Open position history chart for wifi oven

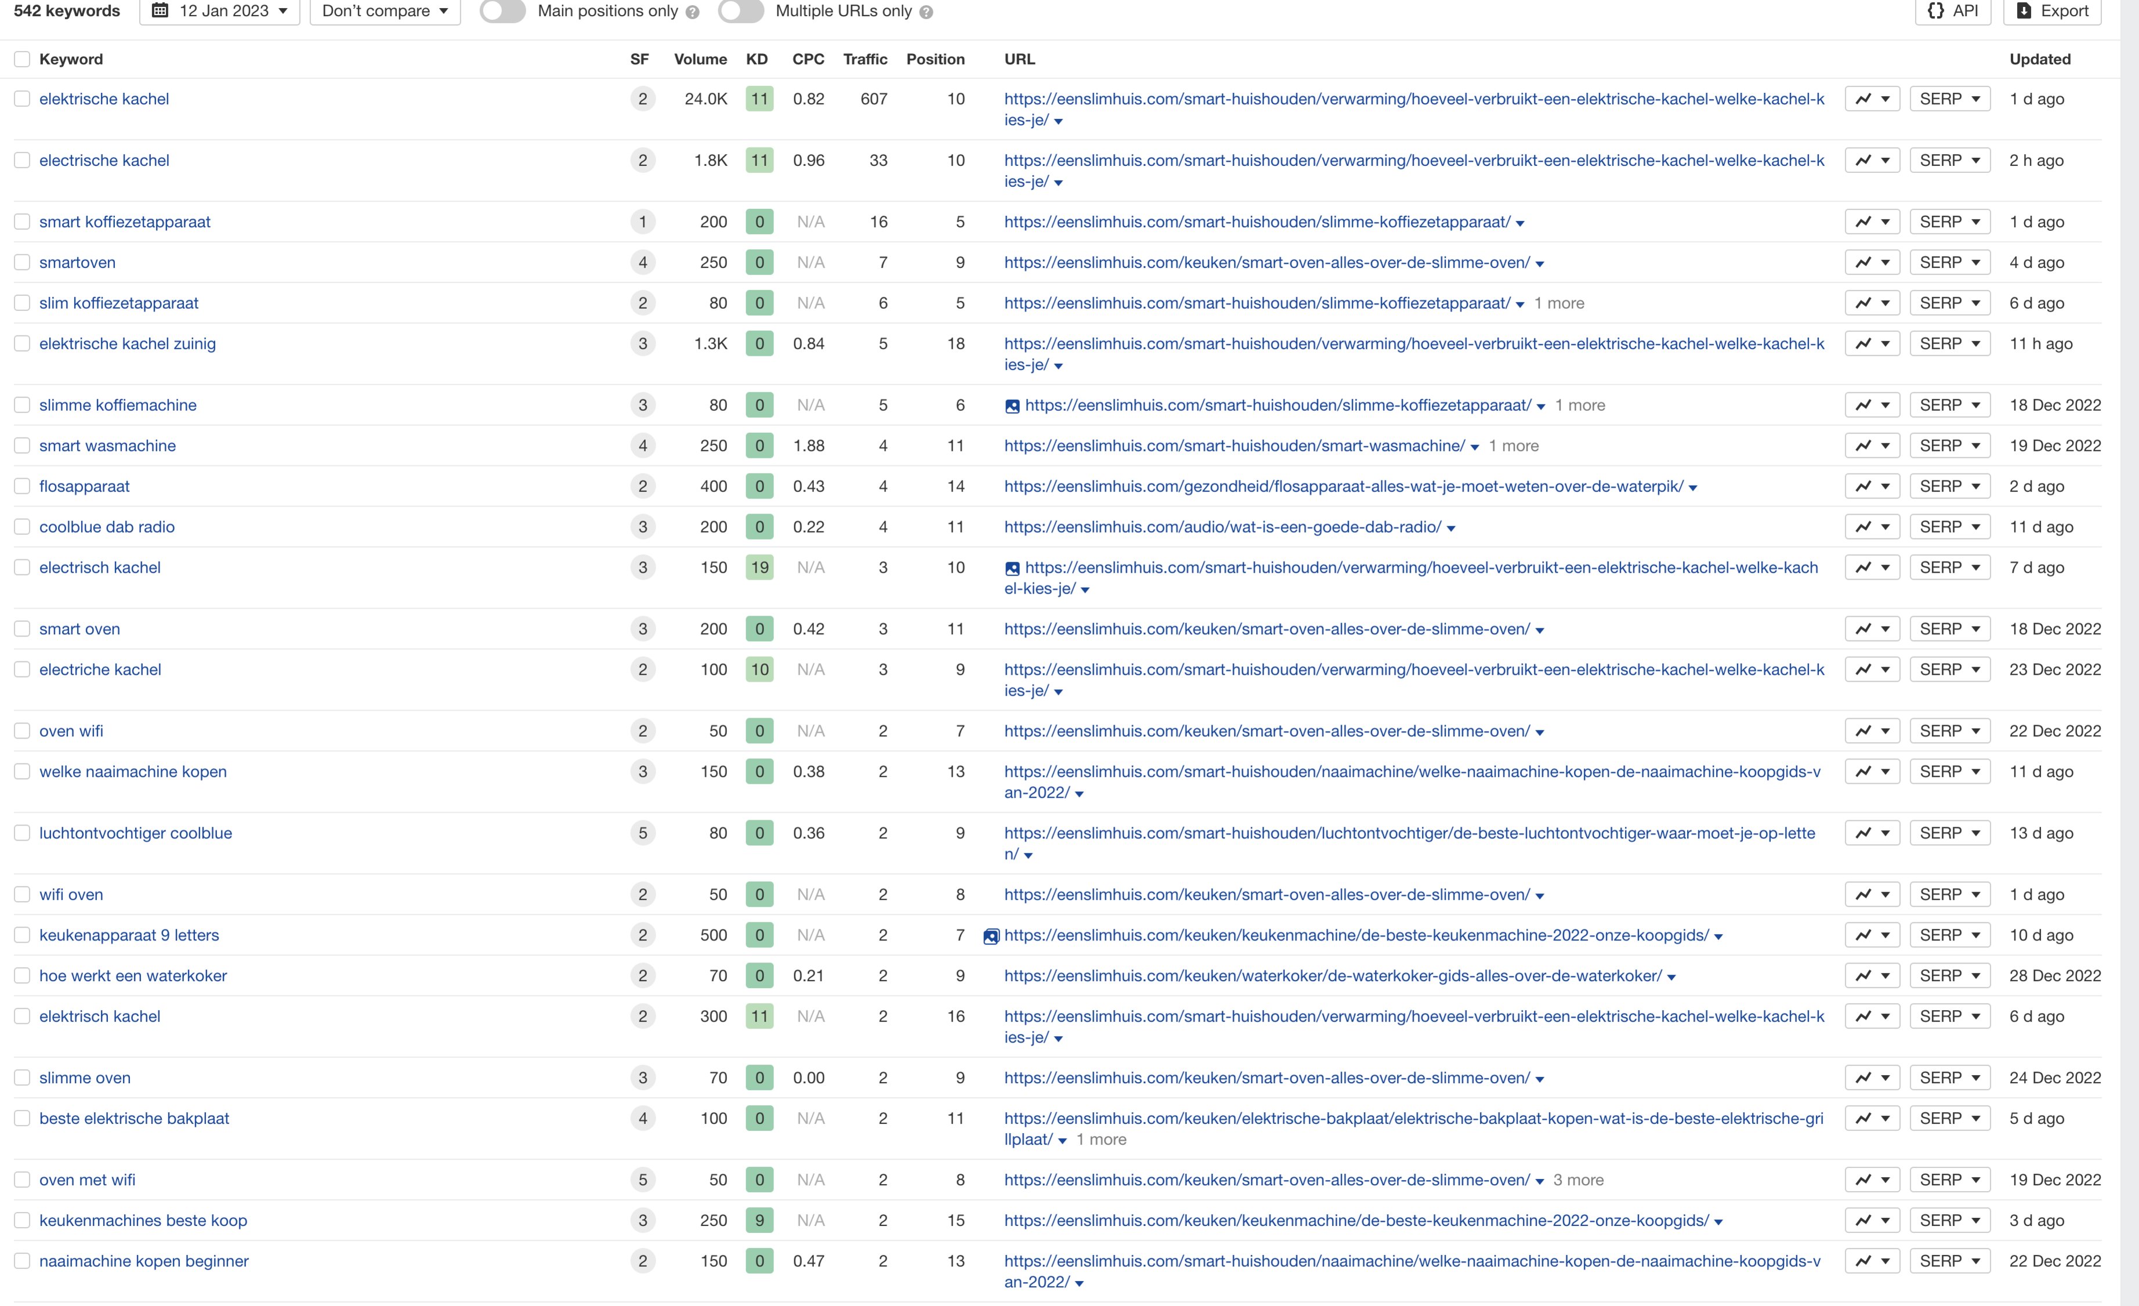pos(1873,895)
